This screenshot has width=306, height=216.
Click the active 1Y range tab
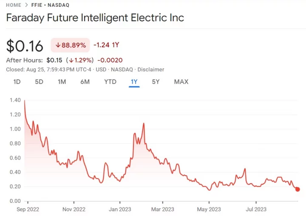coord(134,82)
